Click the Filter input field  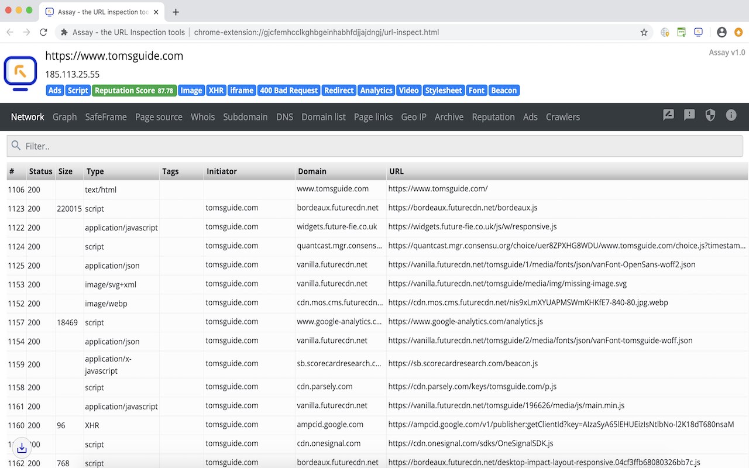click(374, 146)
